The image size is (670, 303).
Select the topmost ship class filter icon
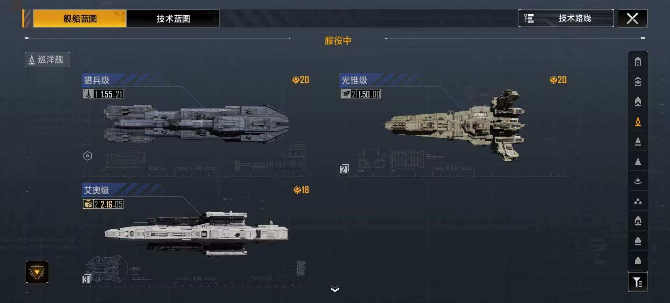[638, 62]
